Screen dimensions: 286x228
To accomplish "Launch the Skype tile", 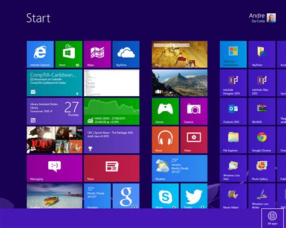I will [165, 196].
